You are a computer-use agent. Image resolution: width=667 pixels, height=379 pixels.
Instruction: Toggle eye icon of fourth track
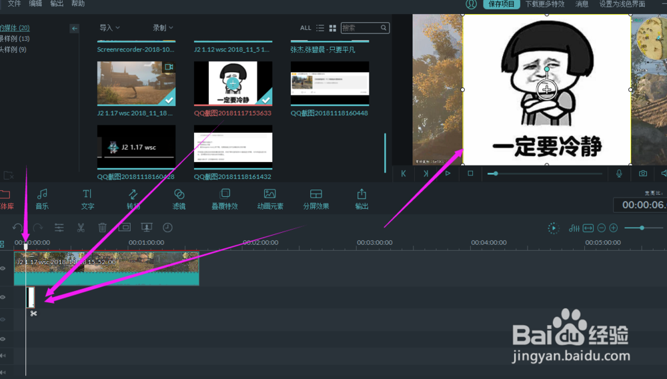(x=3, y=339)
